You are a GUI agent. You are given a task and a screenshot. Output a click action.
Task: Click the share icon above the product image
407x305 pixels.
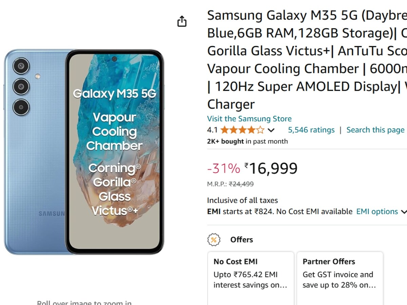coord(182,21)
